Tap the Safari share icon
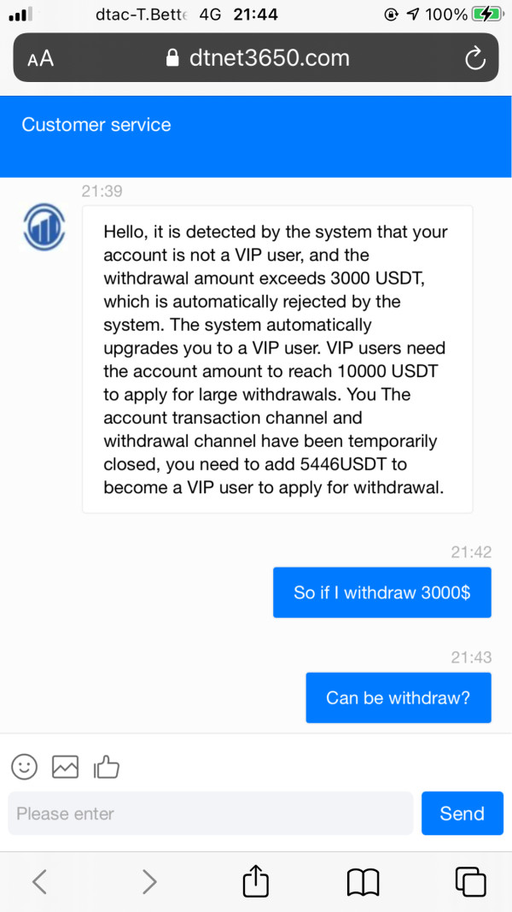Viewport: 512px width, 912px height. click(256, 881)
